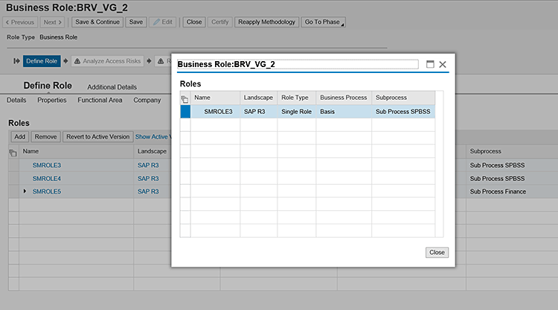
Task: Maximize the Business Role dialog
Action: [x=430, y=65]
